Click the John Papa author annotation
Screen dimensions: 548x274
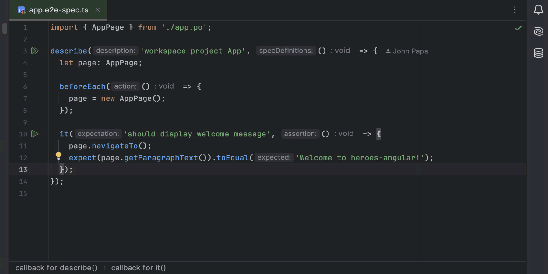[410, 51]
